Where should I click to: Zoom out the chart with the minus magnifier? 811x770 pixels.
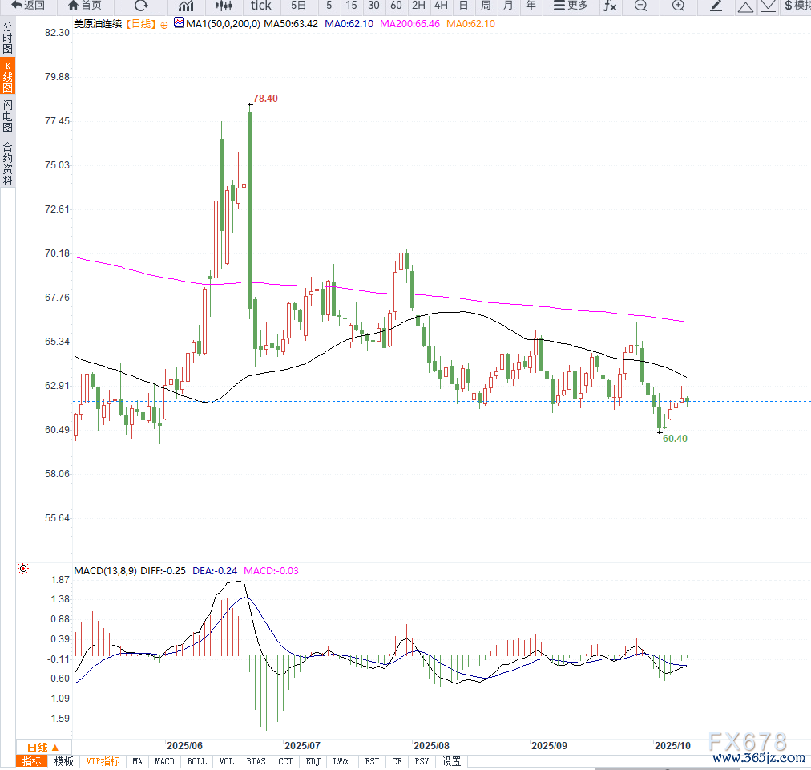point(640,6)
